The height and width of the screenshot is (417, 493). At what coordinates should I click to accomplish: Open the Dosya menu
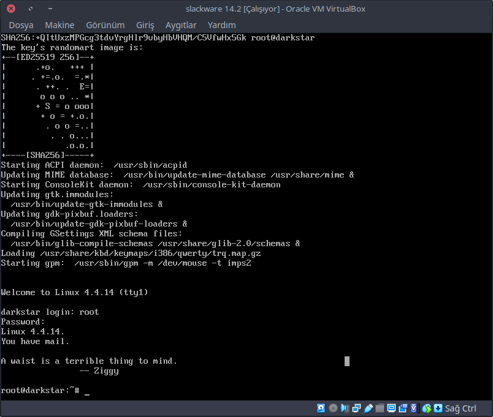pyautogui.click(x=21, y=25)
